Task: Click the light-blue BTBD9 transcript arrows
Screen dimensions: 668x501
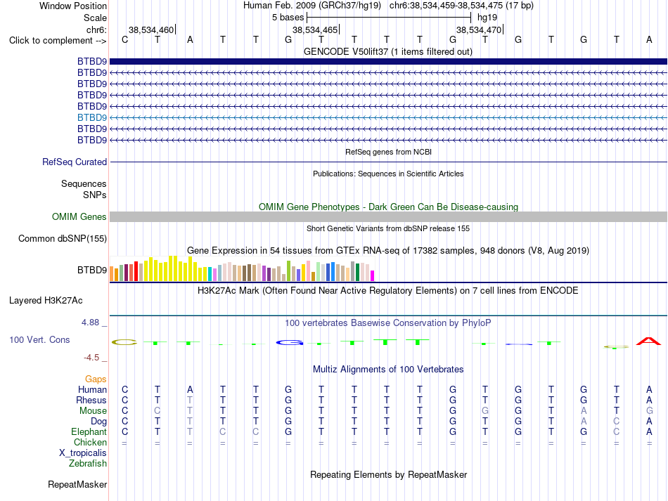Action: tap(388, 117)
